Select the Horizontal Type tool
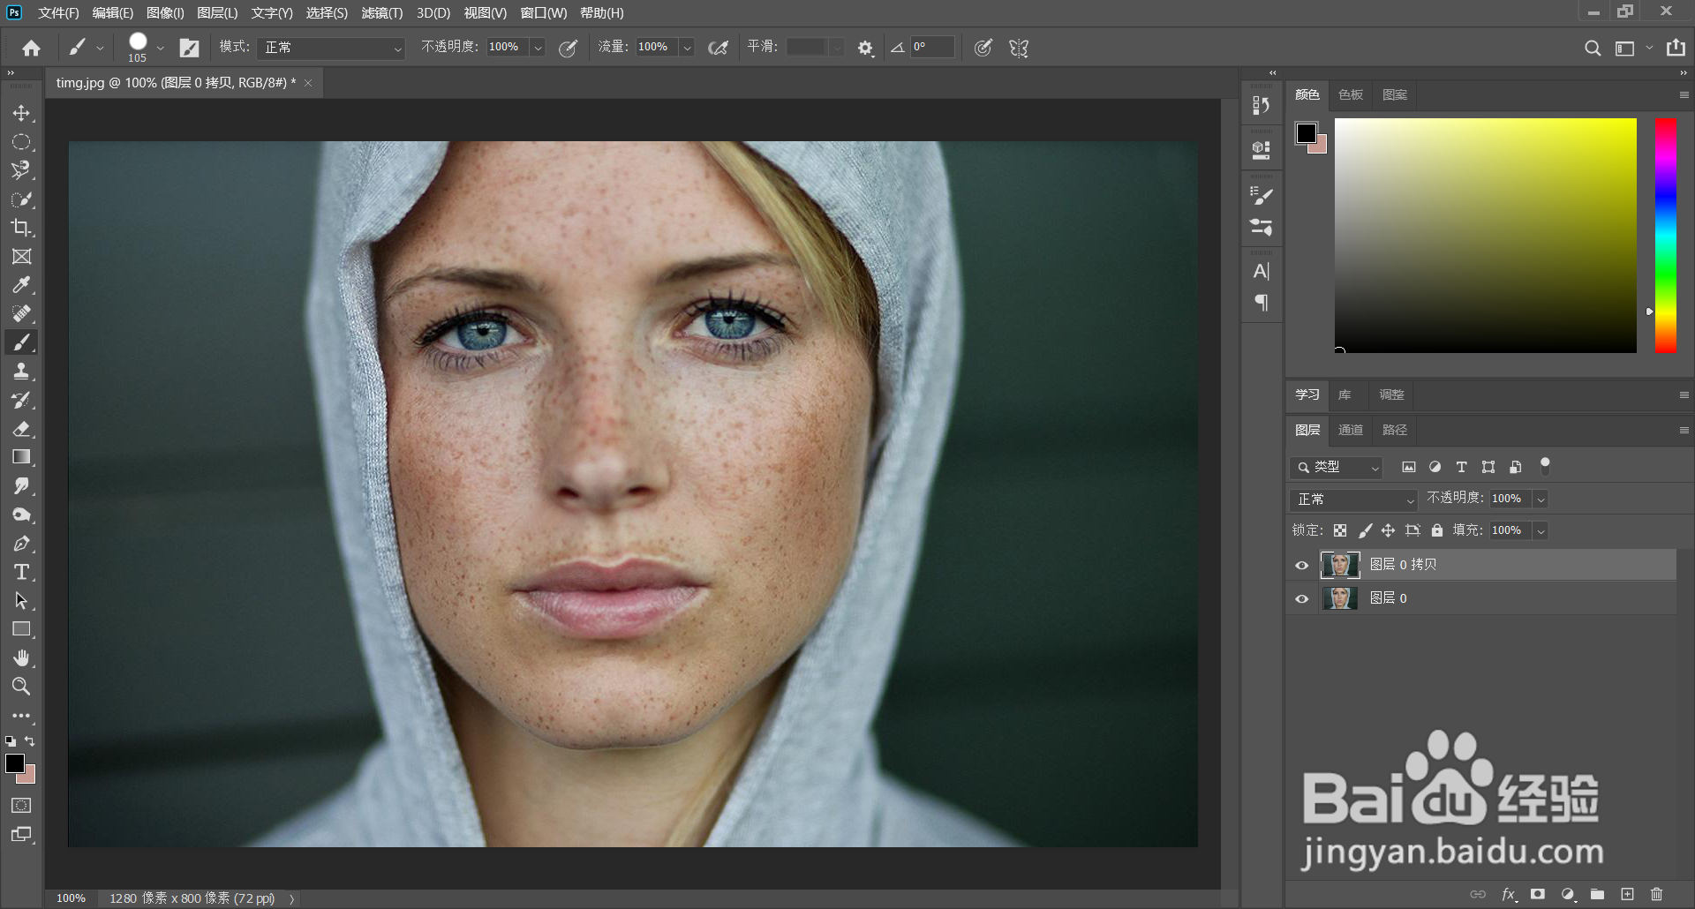The height and width of the screenshot is (909, 1695). (x=21, y=572)
